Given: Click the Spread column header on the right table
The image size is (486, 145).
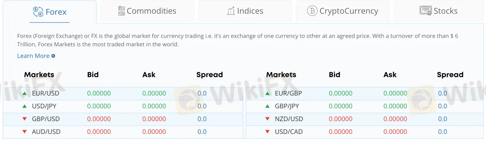Looking at the screenshot, I should [450, 75].
